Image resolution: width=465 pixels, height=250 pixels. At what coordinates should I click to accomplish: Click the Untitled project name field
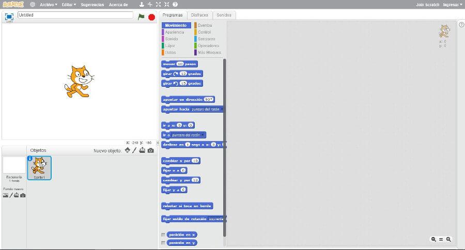[x=75, y=15]
